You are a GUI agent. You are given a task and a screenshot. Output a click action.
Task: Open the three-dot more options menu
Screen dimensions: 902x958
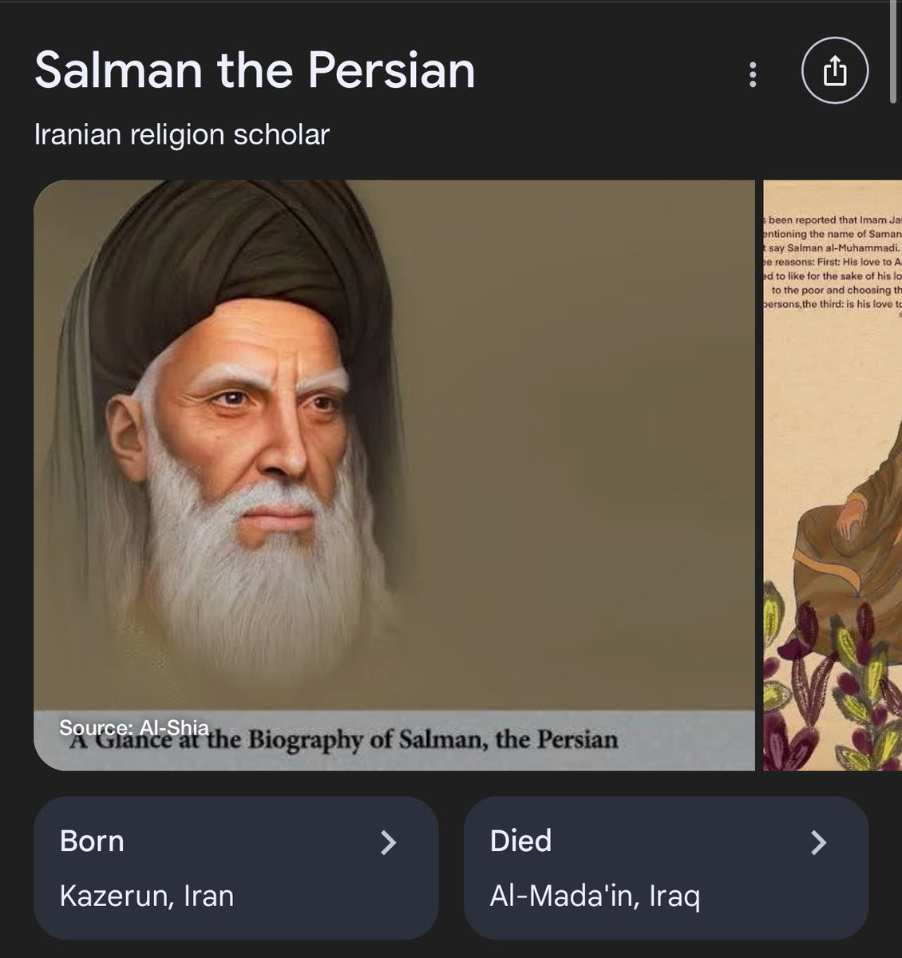pyautogui.click(x=752, y=74)
